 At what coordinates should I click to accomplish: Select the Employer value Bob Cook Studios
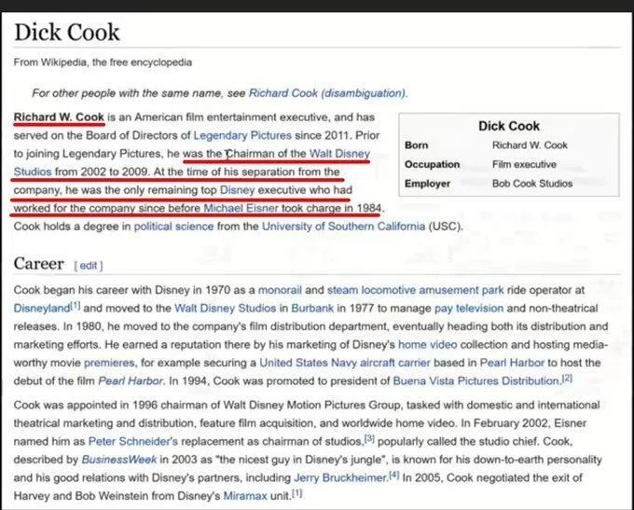(x=532, y=184)
